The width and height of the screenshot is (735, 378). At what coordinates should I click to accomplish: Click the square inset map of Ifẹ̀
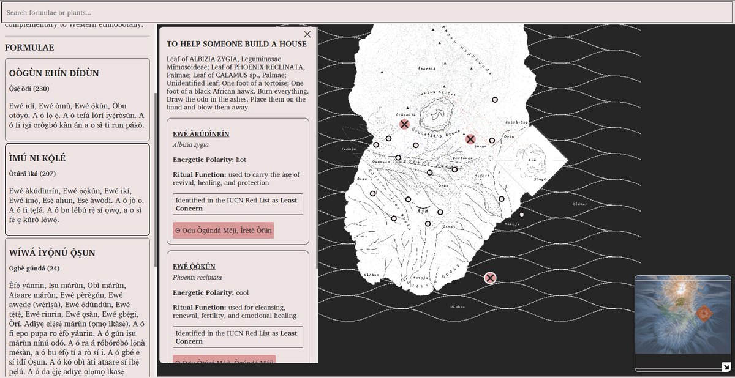tap(533, 161)
